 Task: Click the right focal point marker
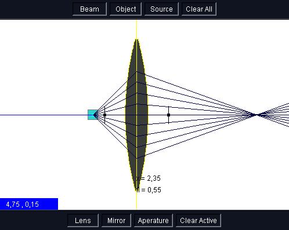click(168, 115)
